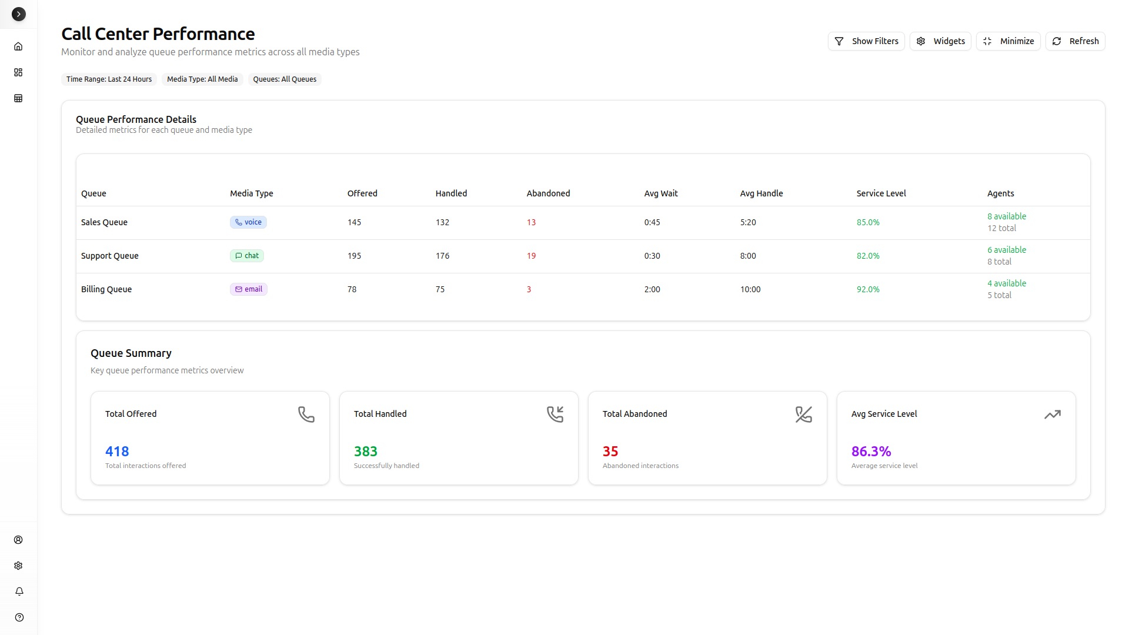Viewport: 1129px width, 635px height.
Task: Open the Home icon in sidebar
Action: point(18,46)
